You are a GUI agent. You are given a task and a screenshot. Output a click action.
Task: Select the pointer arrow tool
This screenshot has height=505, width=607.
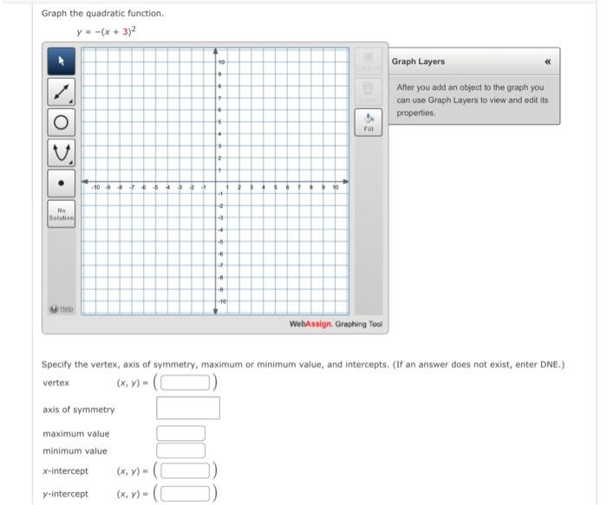tap(62, 62)
